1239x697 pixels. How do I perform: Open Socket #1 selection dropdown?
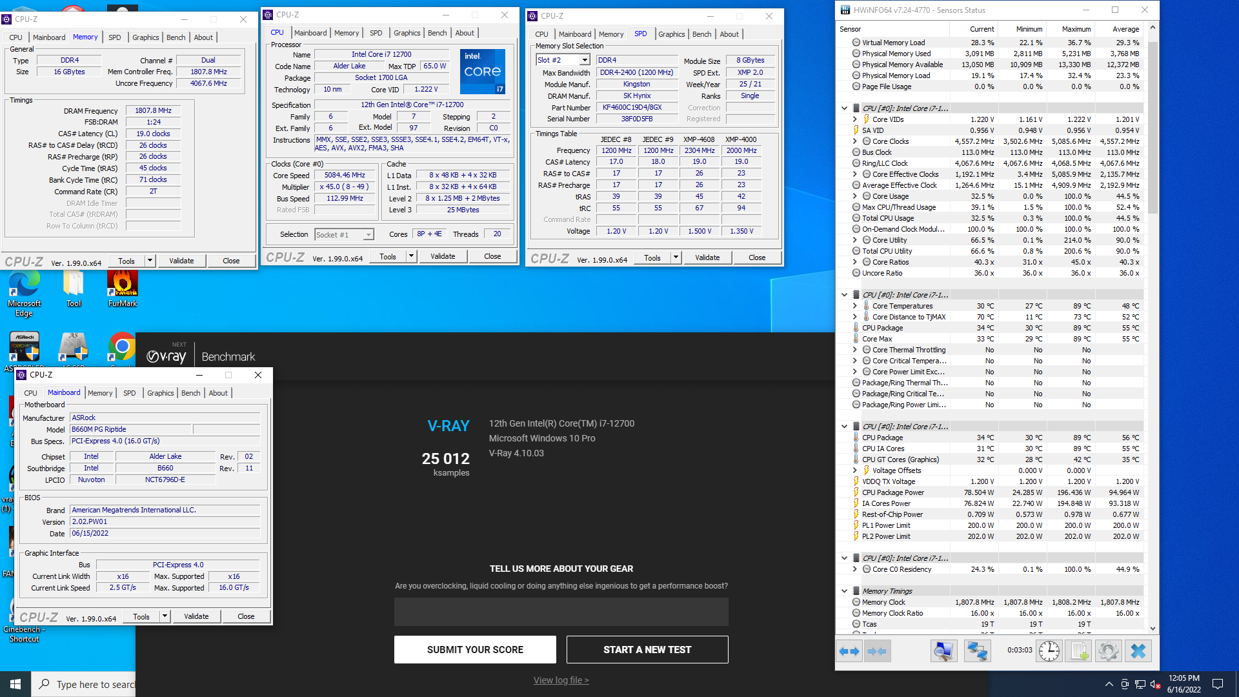click(368, 235)
